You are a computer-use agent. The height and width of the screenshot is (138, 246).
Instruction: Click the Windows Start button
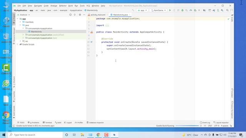click(x=4, y=135)
